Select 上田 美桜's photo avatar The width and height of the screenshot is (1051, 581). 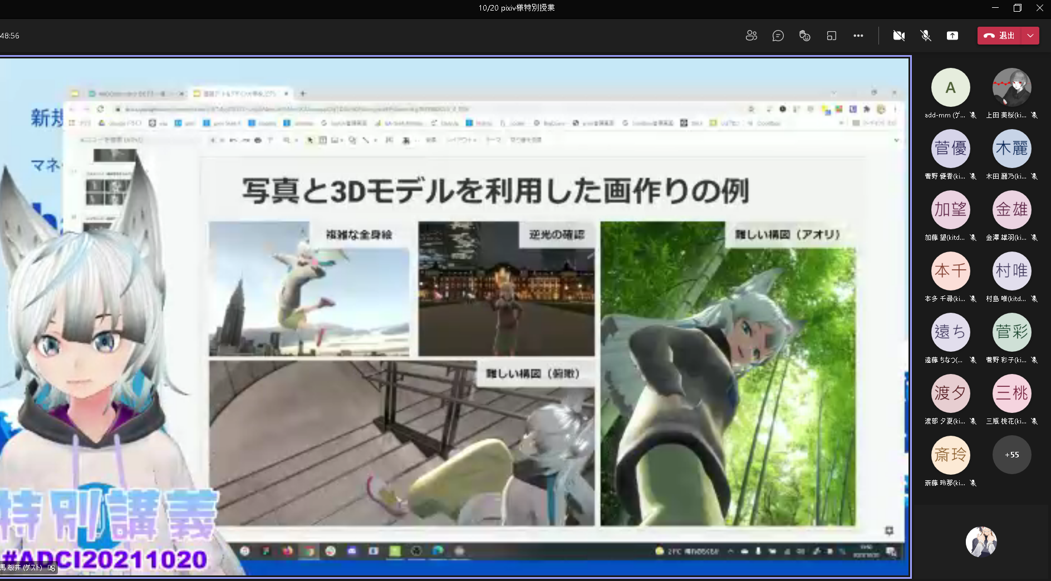click(1011, 87)
